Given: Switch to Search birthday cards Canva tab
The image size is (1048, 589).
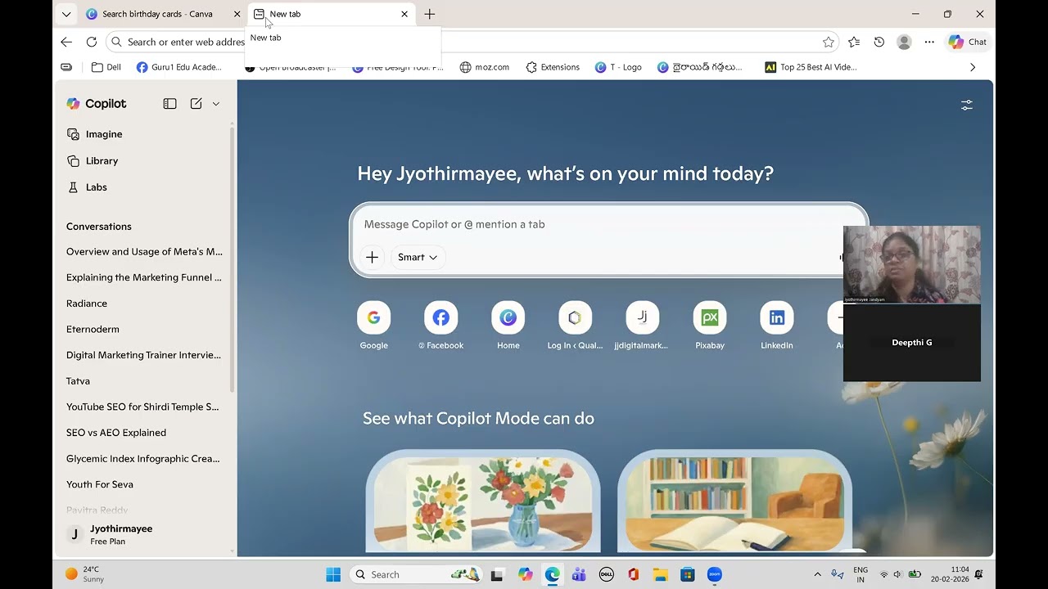Looking at the screenshot, I should [157, 14].
